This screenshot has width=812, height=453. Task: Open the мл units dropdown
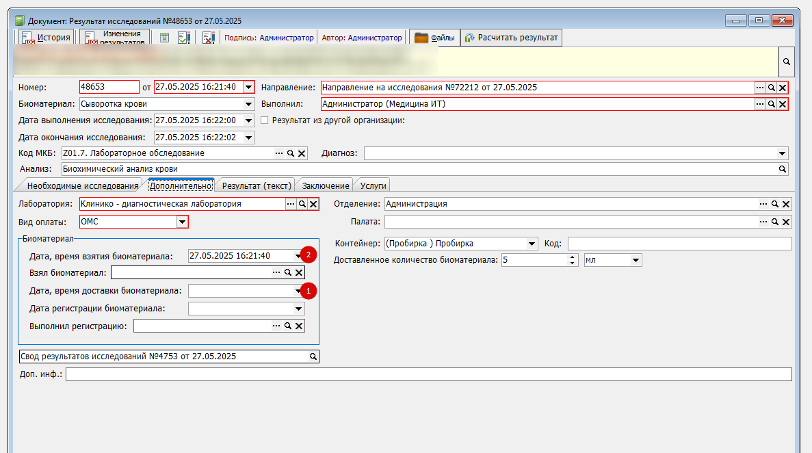[x=636, y=260]
